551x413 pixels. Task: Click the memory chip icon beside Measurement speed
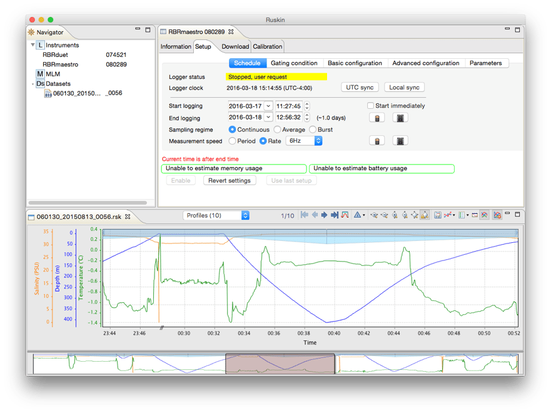(x=400, y=141)
